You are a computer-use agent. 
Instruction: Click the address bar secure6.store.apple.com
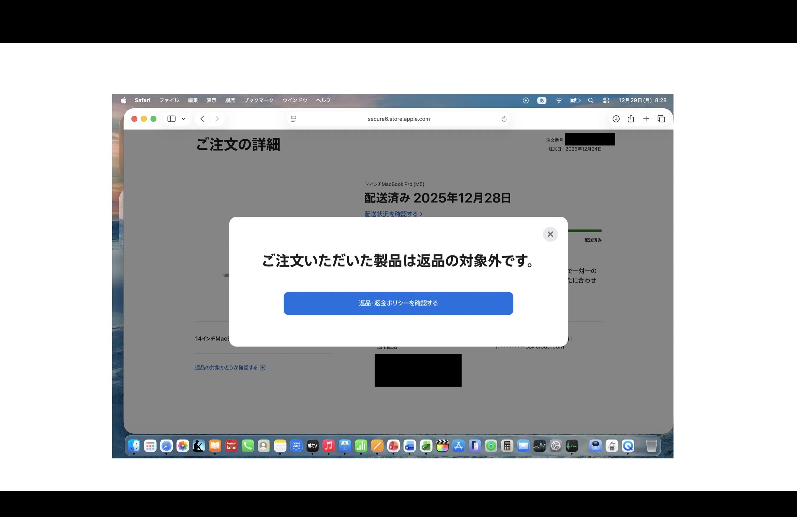398,119
